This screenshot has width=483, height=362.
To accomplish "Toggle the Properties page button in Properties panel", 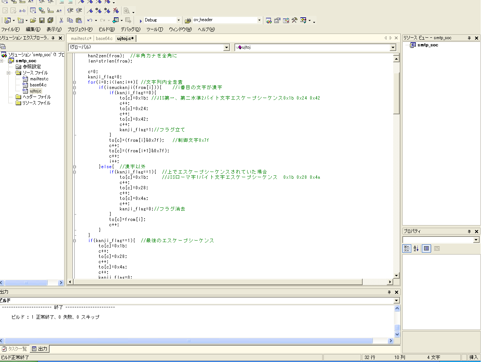I will click(426, 248).
